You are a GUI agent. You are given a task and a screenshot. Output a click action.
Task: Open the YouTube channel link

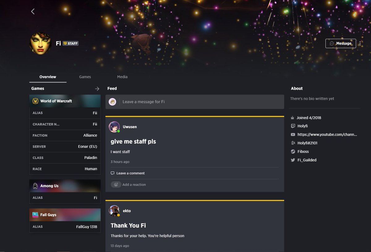point(327,134)
